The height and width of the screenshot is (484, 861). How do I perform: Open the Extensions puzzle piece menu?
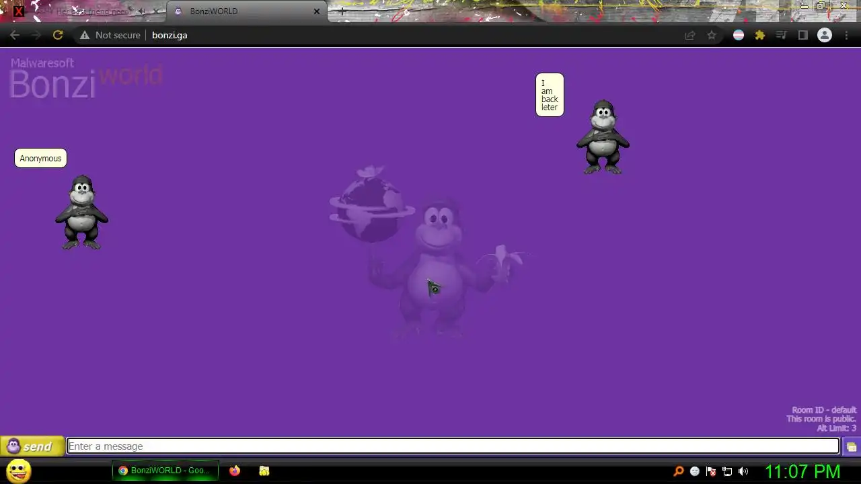[760, 35]
